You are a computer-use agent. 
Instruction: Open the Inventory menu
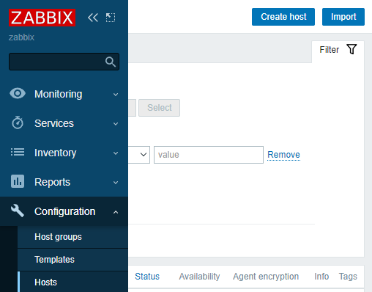[64, 153]
